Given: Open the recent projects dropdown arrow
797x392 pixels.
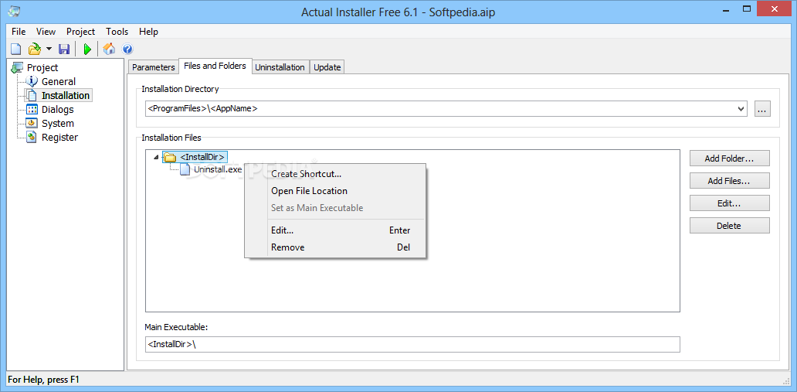Looking at the screenshot, I should 49,49.
